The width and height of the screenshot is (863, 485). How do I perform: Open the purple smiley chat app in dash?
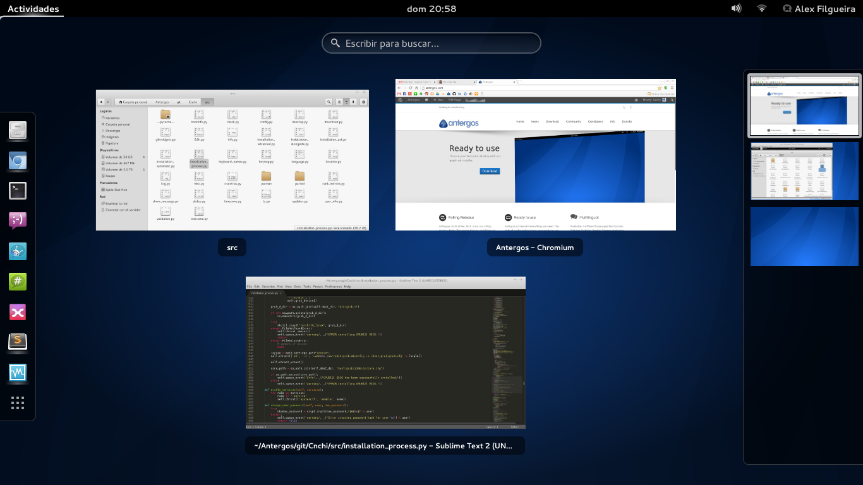pos(18,221)
